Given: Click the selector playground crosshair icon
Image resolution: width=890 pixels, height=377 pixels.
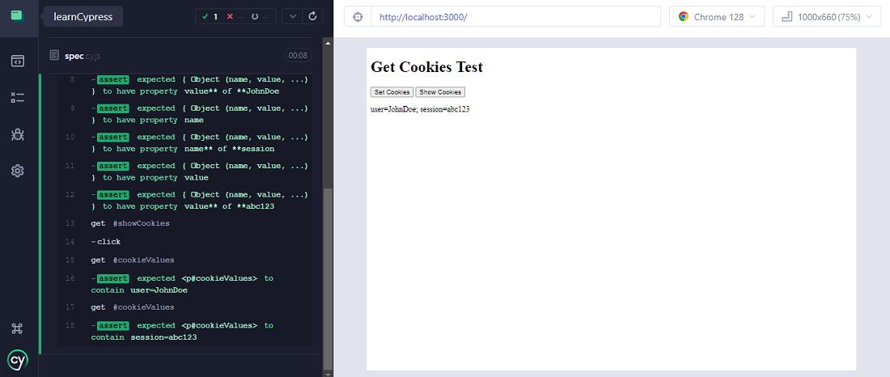Looking at the screenshot, I should [358, 17].
